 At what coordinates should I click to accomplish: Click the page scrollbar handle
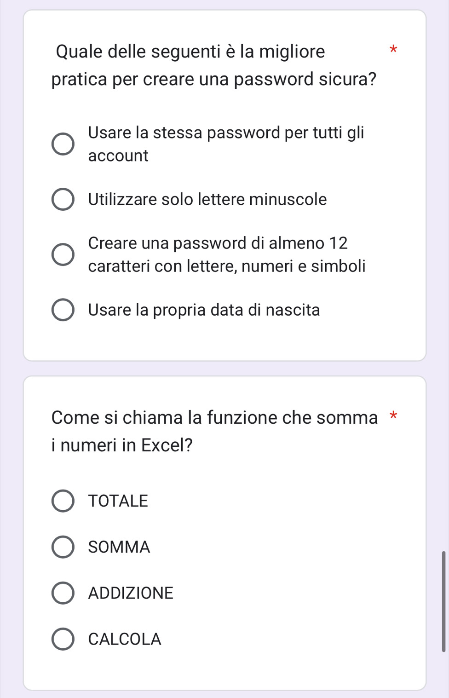443,601
